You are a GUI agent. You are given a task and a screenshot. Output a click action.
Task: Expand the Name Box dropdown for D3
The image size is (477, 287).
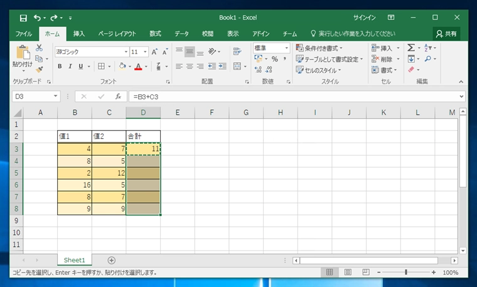(x=55, y=96)
